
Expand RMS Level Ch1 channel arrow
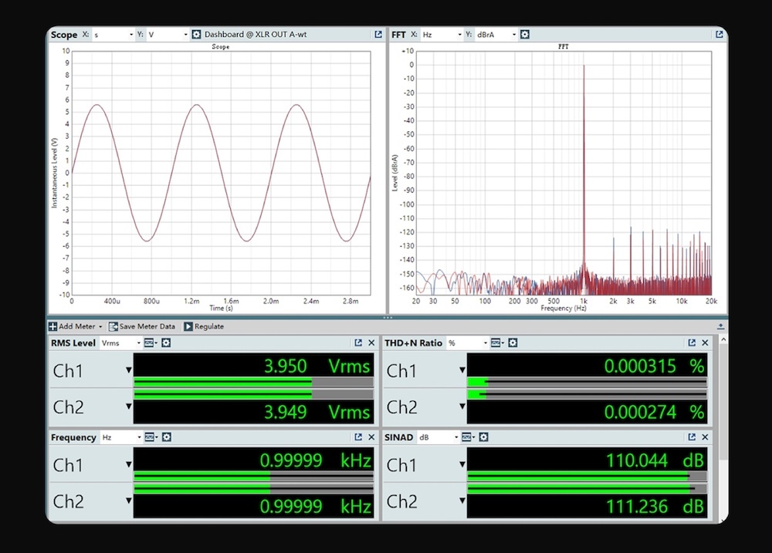coord(128,370)
